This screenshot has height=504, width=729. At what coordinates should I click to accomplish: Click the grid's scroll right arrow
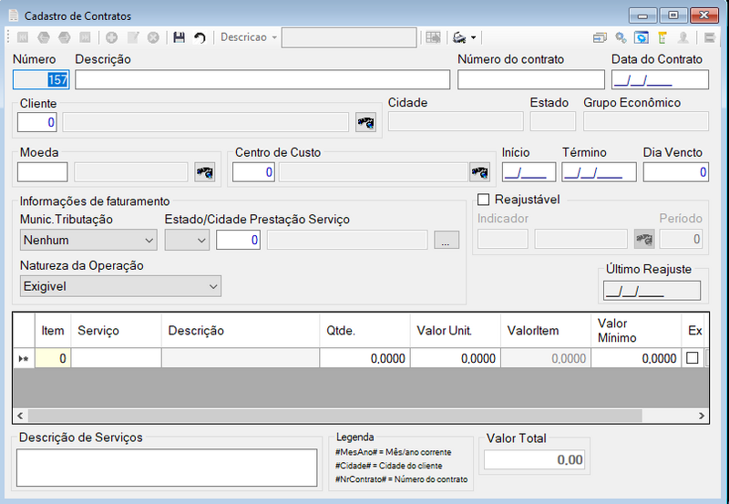(702, 416)
